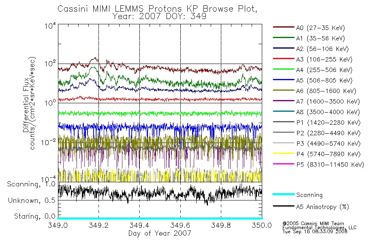Screen dimensions: 385x243
Task: Click the A6 (805-1600 KeV) legend label
Action: click(x=326, y=91)
